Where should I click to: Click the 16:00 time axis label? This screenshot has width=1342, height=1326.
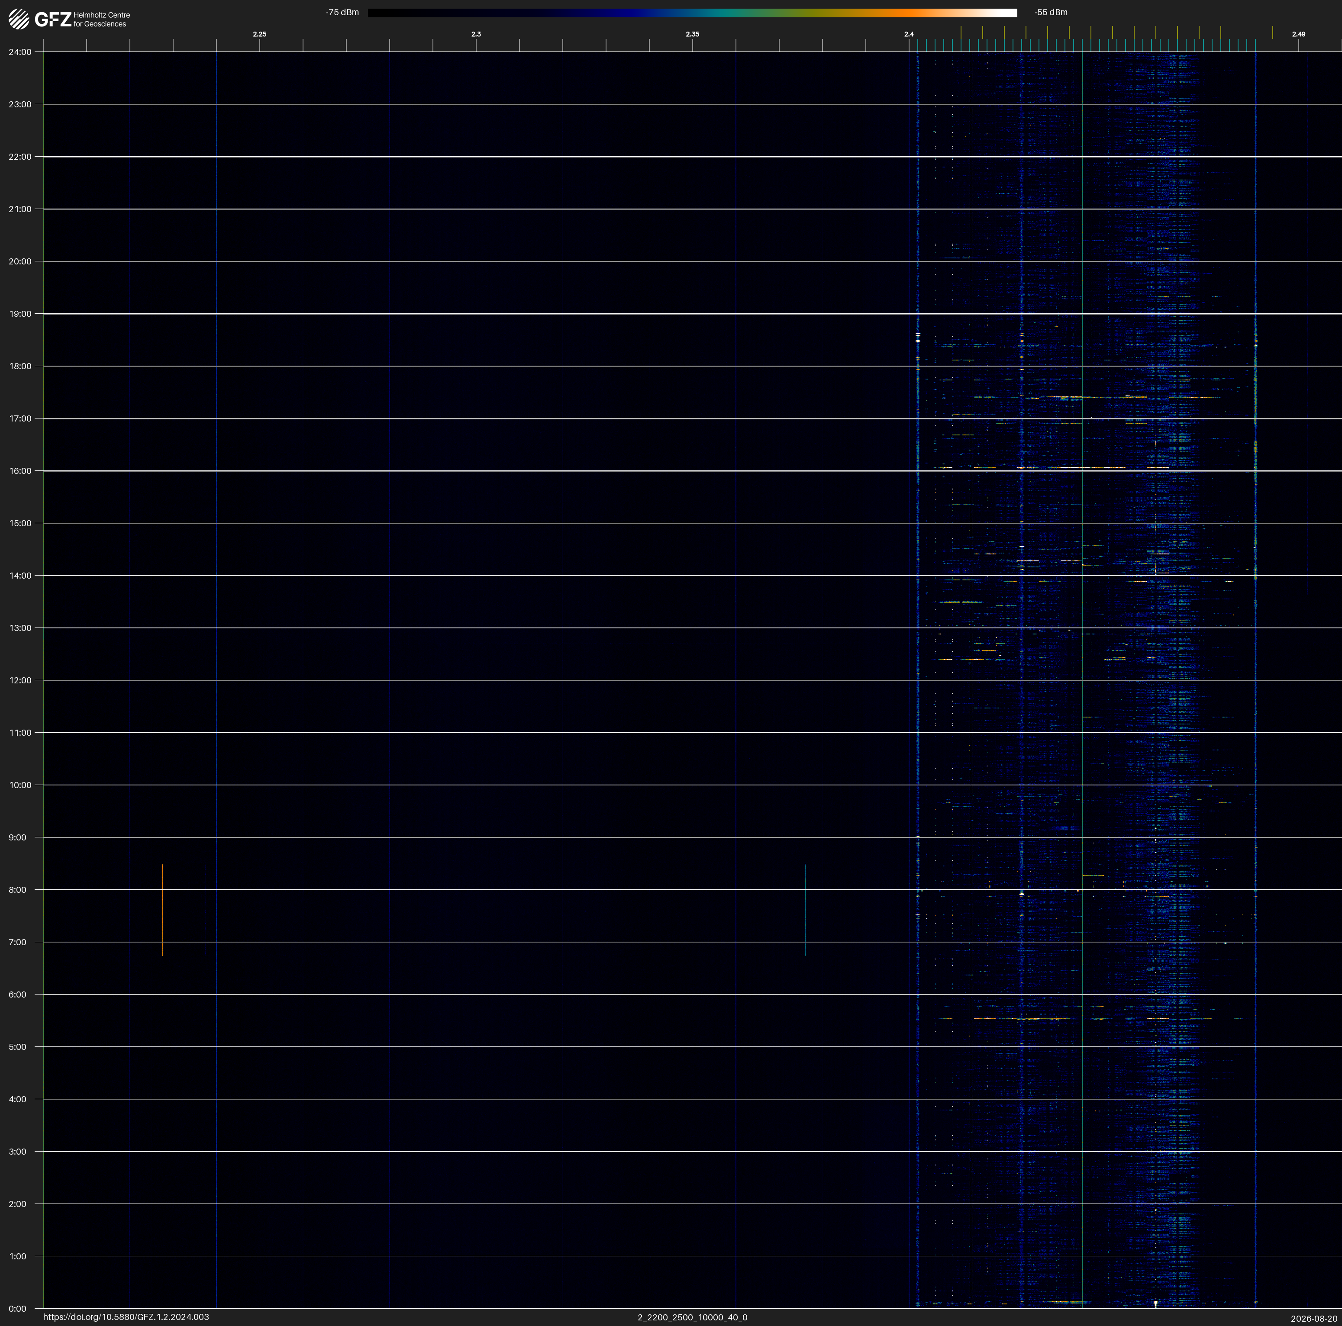[x=20, y=471]
